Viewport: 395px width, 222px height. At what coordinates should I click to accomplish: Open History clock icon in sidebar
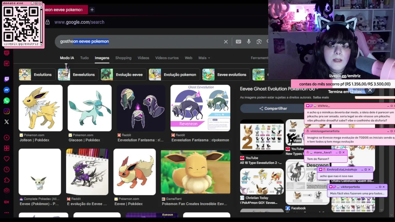[6, 170]
